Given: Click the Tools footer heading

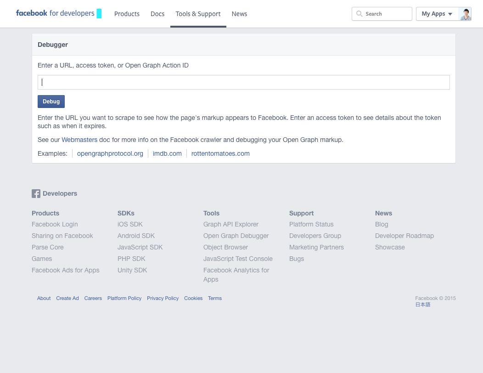Looking at the screenshot, I should (x=211, y=213).
